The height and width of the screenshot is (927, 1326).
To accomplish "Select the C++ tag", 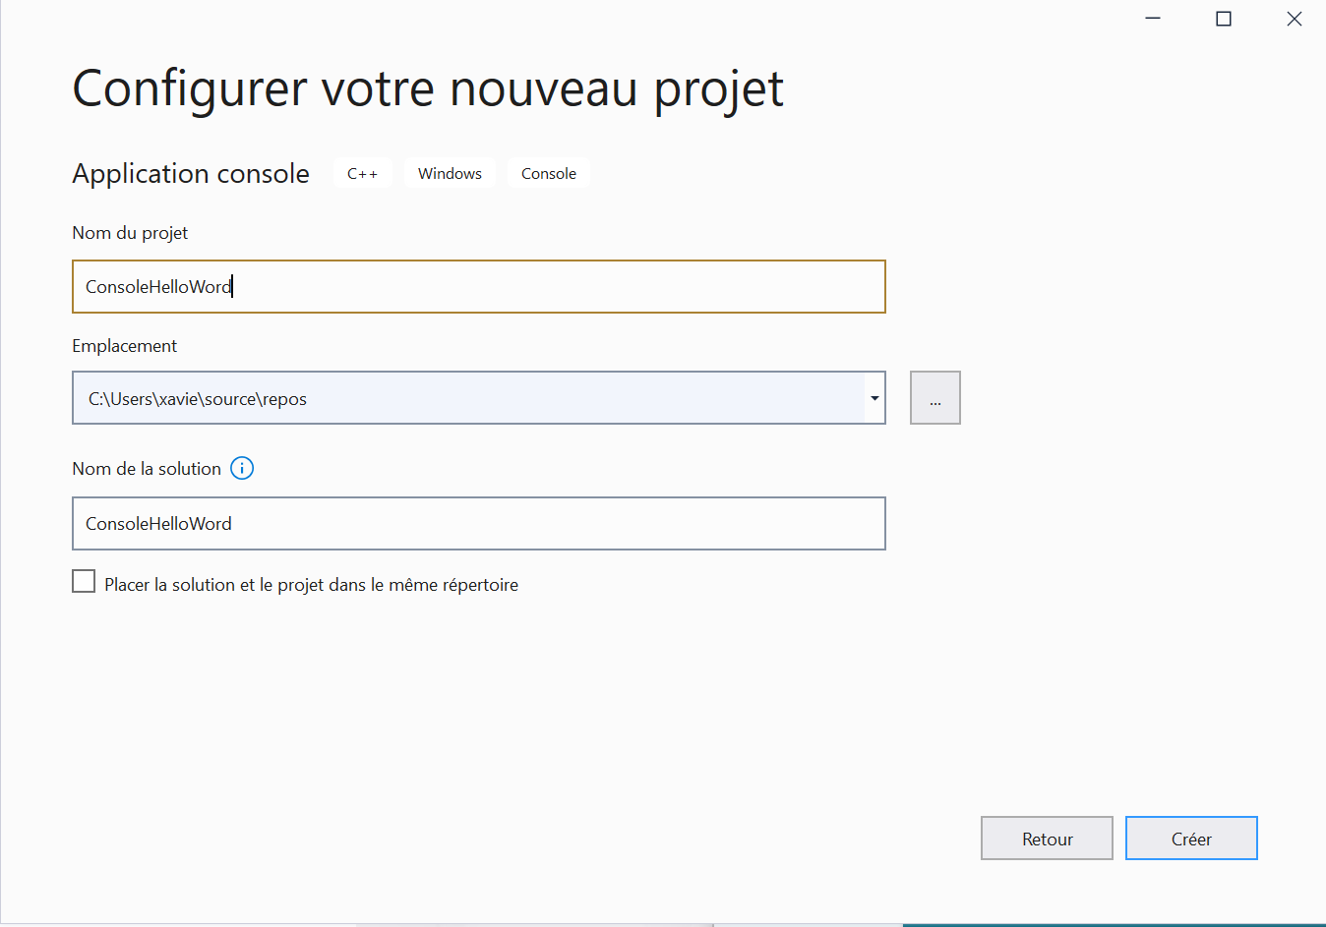I will click(362, 174).
